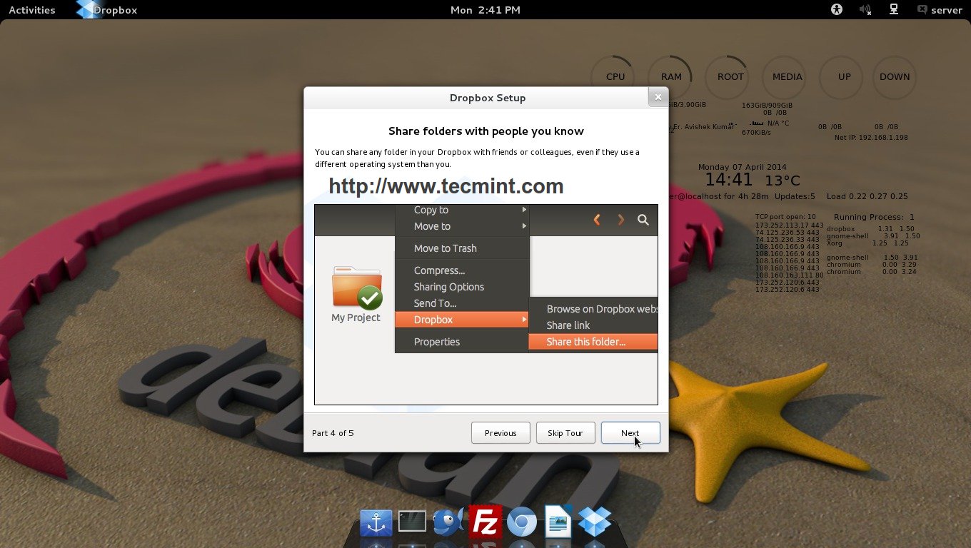This screenshot has width=971, height=548.
Task: Go to the Next tour page
Action: [630, 433]
